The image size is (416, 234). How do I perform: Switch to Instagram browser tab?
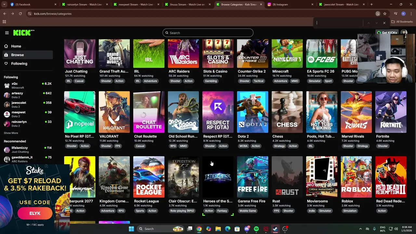(x=290, y=5)
